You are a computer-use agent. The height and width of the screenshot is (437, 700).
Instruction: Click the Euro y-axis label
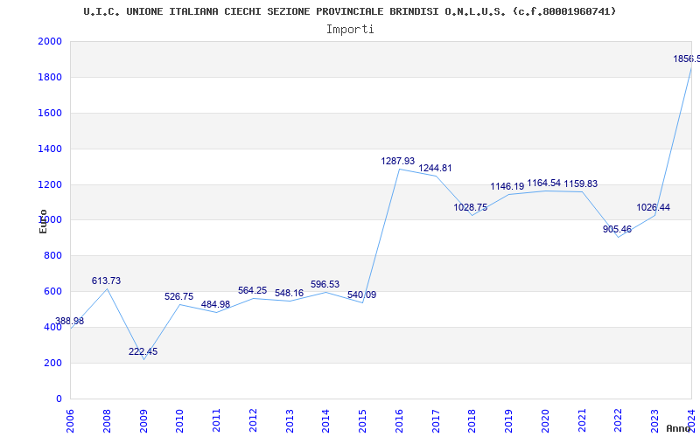(x=43, y=221)
